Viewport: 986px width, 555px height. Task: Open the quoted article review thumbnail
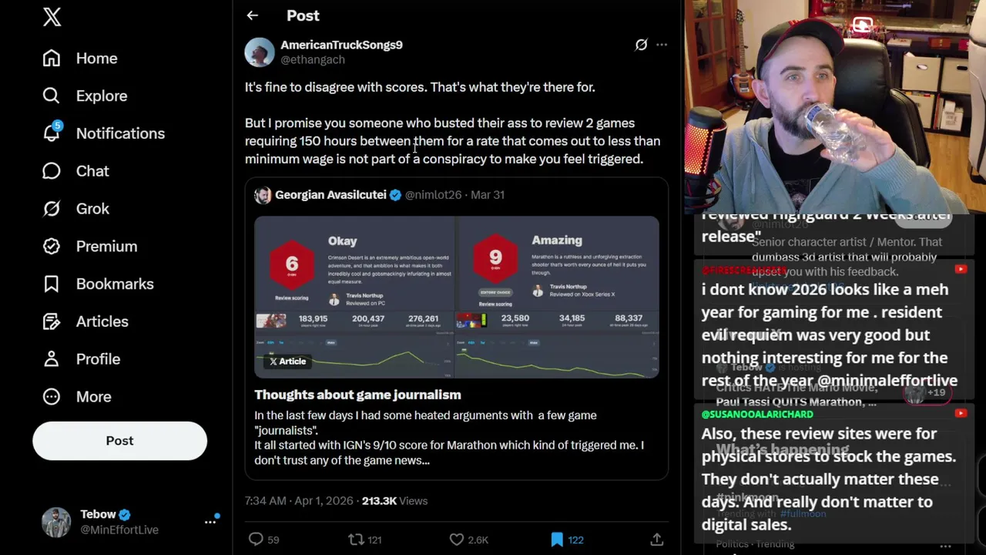coord(457,297)
